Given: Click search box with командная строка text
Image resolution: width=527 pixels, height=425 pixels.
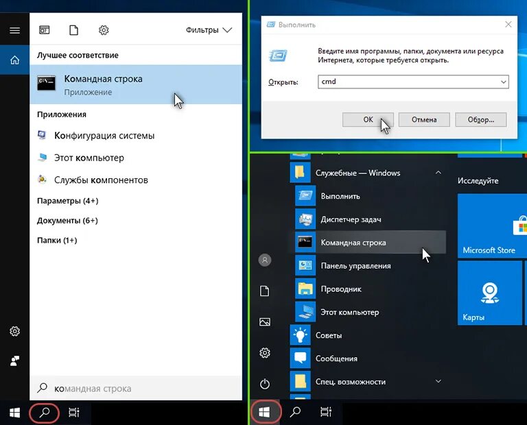Looking at the screenshot, I should click(x=136, y=389).
